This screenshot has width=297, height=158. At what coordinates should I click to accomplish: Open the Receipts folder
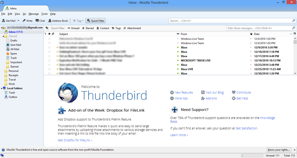(x=13, y=75)
